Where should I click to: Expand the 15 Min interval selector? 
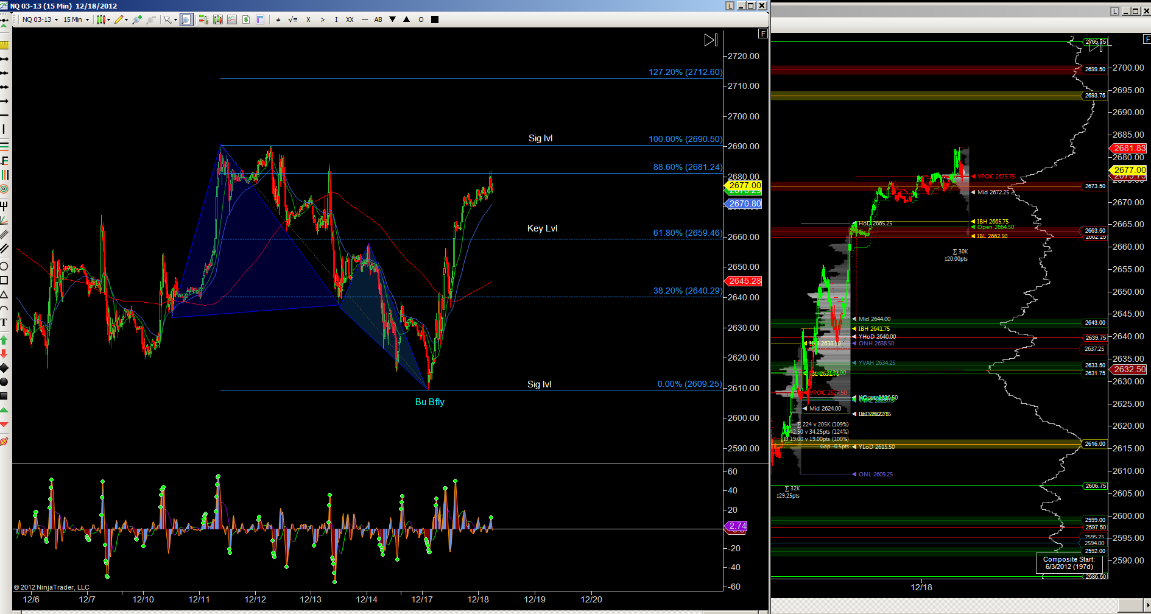(76, 19)
